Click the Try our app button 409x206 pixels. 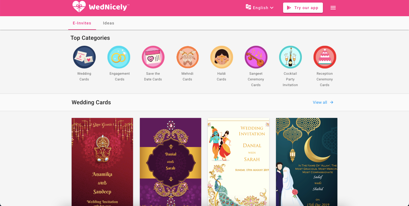[303, 8]
